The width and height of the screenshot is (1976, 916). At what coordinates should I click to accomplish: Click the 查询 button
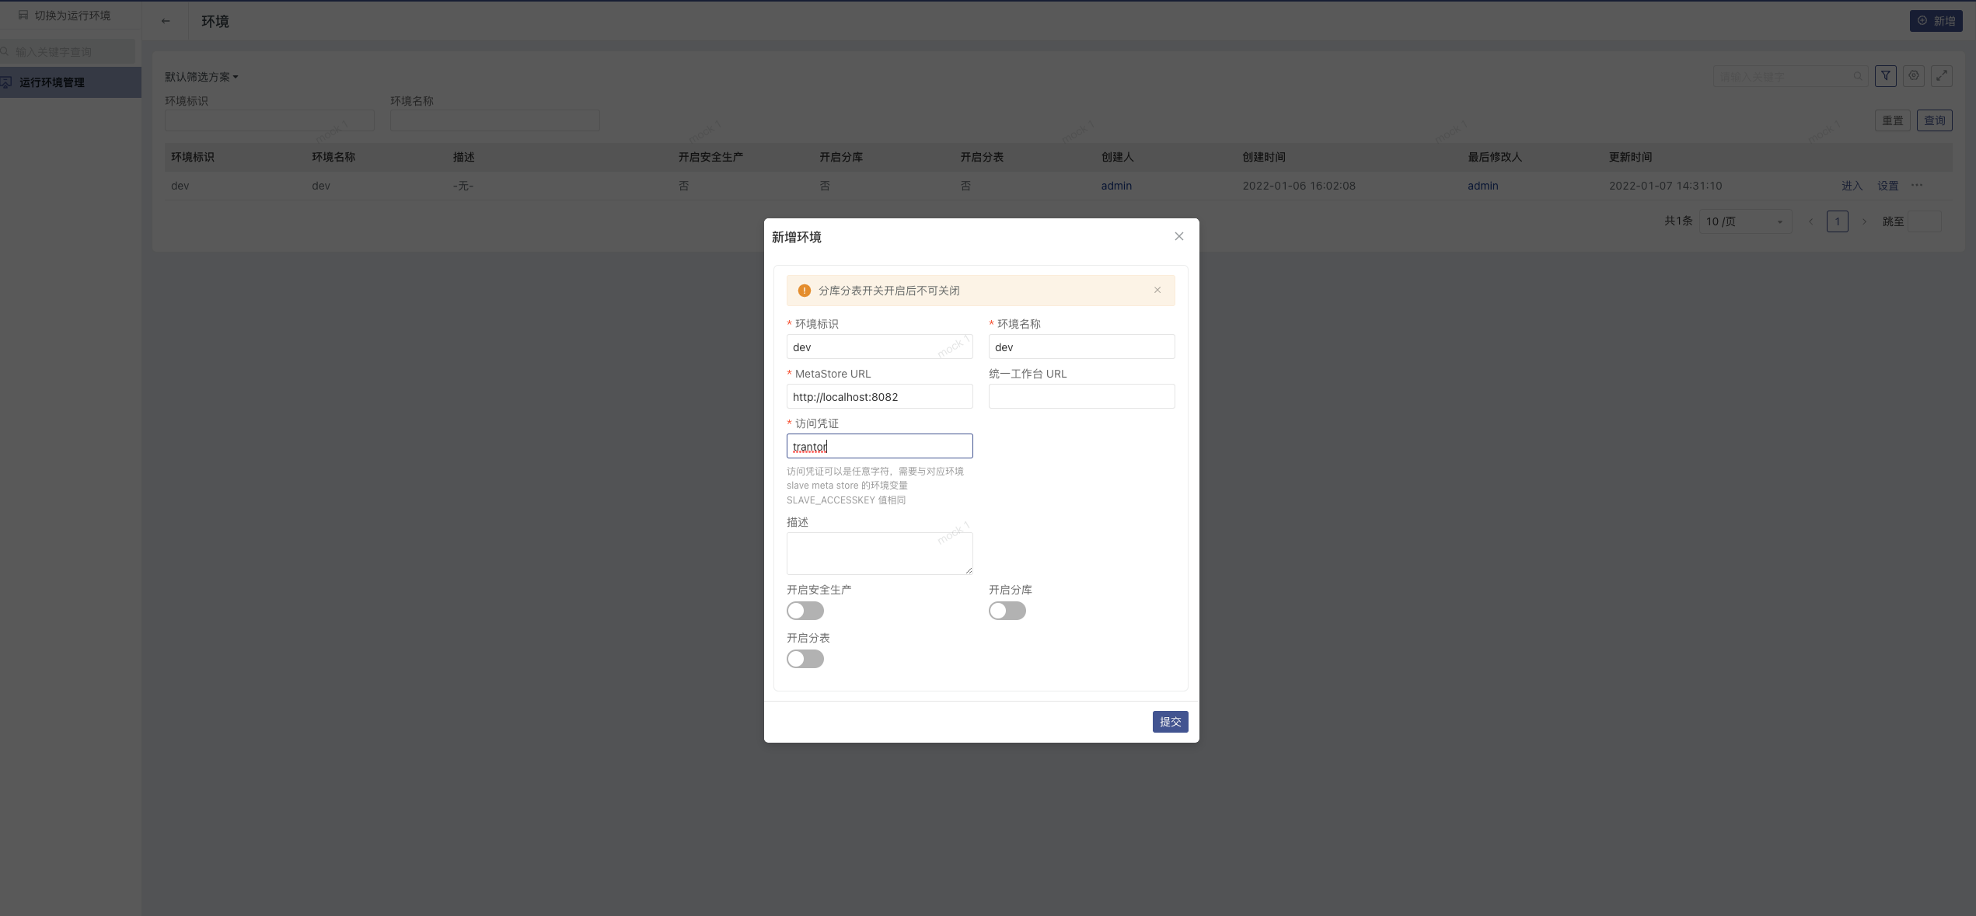coord(1935,120)
